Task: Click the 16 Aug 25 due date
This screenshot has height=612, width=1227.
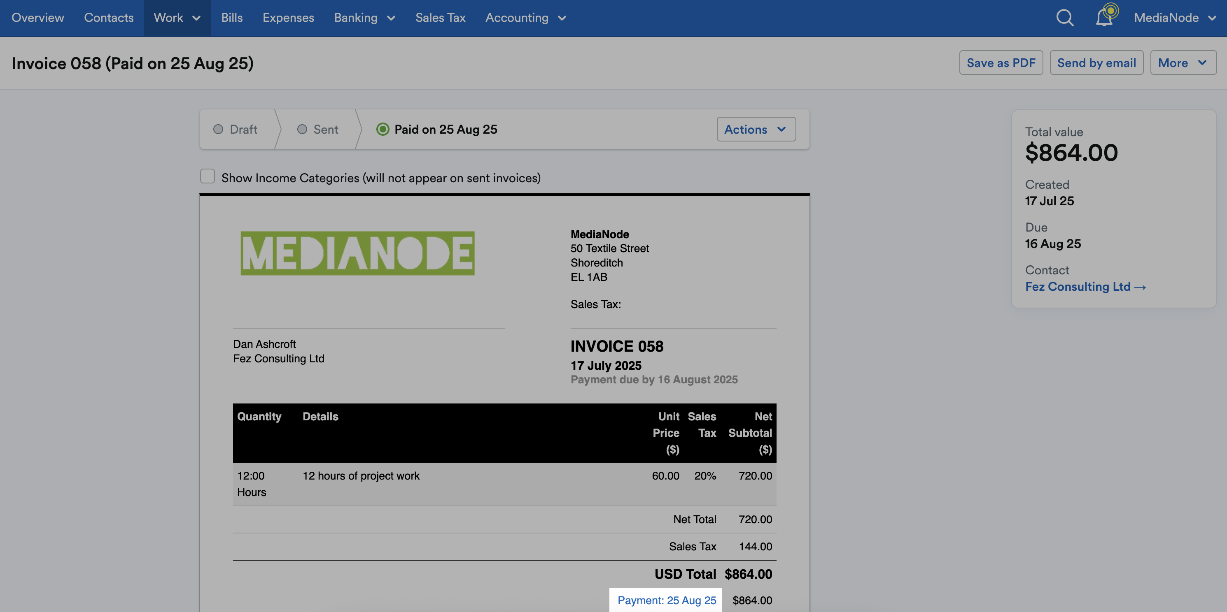Action: 1053,244
